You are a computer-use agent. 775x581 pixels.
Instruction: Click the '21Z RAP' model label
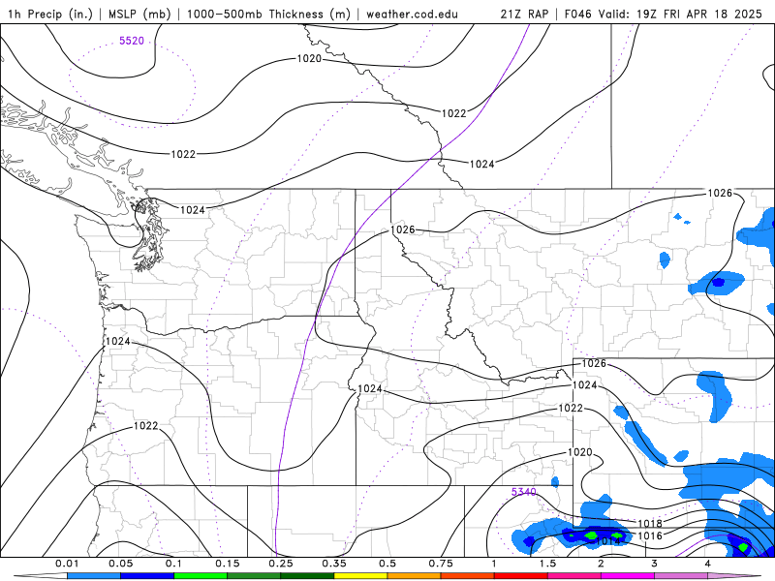pos(524,14)
